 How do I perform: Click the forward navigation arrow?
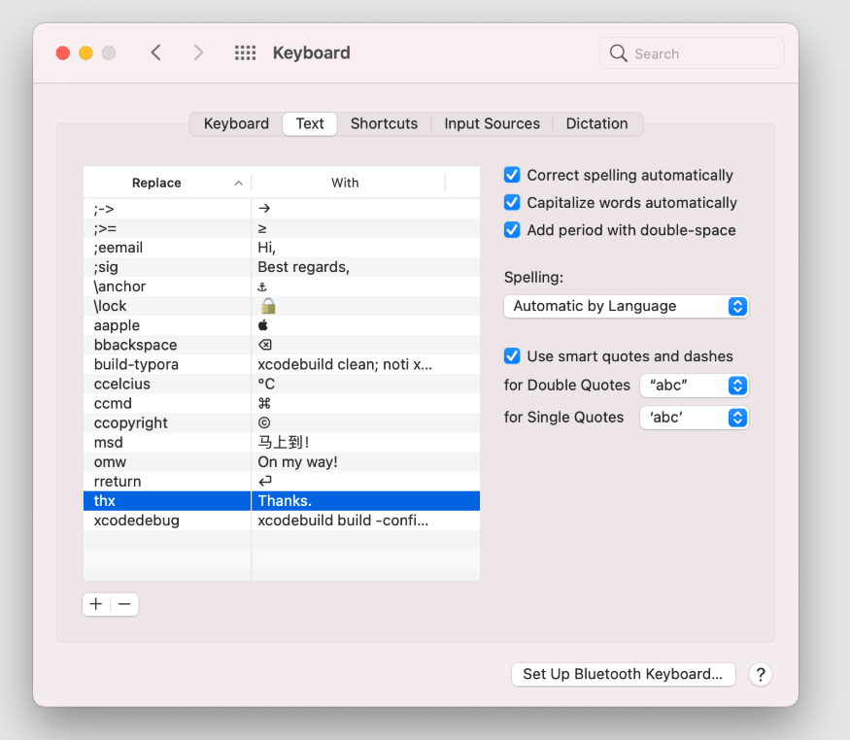coord(198,52)
